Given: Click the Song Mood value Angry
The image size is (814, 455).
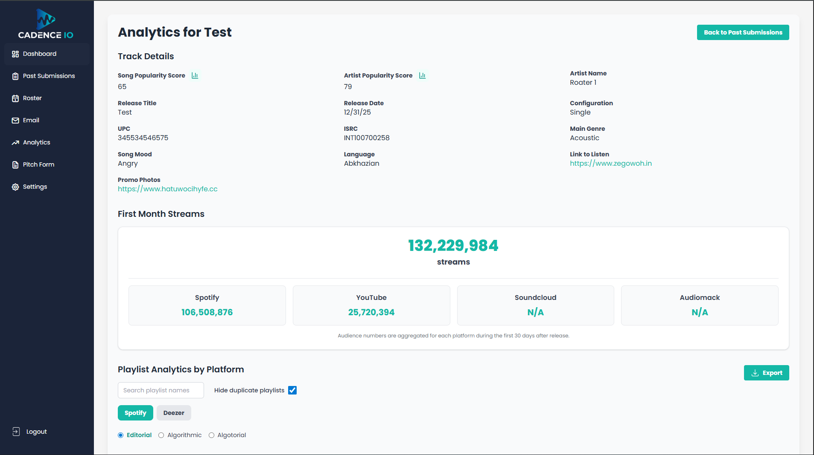Looking at the screenshot, I should point(128,164).
